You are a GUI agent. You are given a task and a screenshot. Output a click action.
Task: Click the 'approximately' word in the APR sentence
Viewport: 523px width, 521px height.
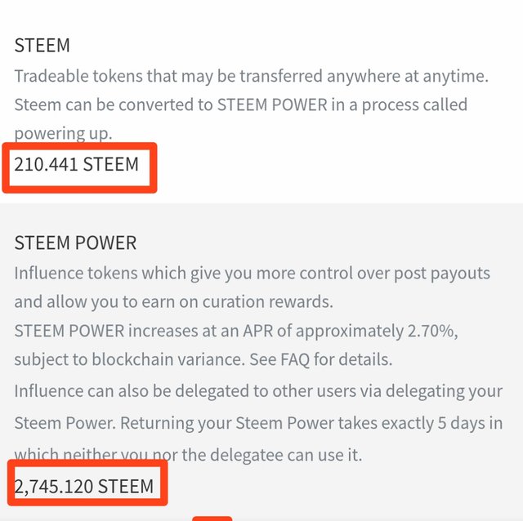[x=350, y=332]
